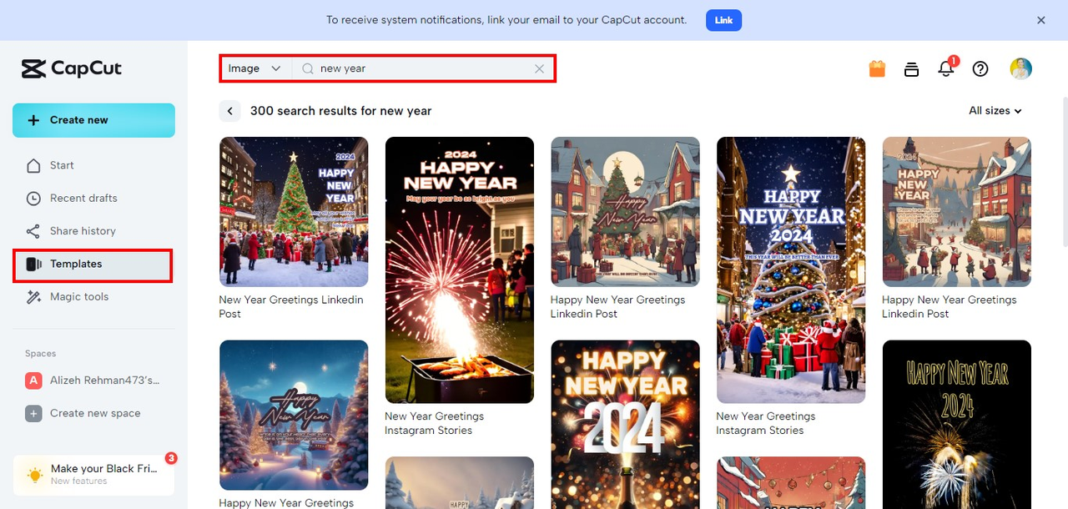The height and width of the screenshot is (509, 1068).
Task: Click the Magic tools wand icon
Action: tap(33, 297)
